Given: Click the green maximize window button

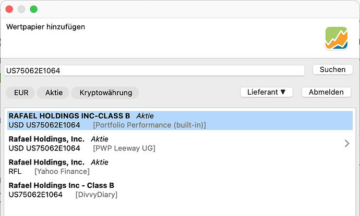Looking at the screenshot, I should [x=33, y=9].
